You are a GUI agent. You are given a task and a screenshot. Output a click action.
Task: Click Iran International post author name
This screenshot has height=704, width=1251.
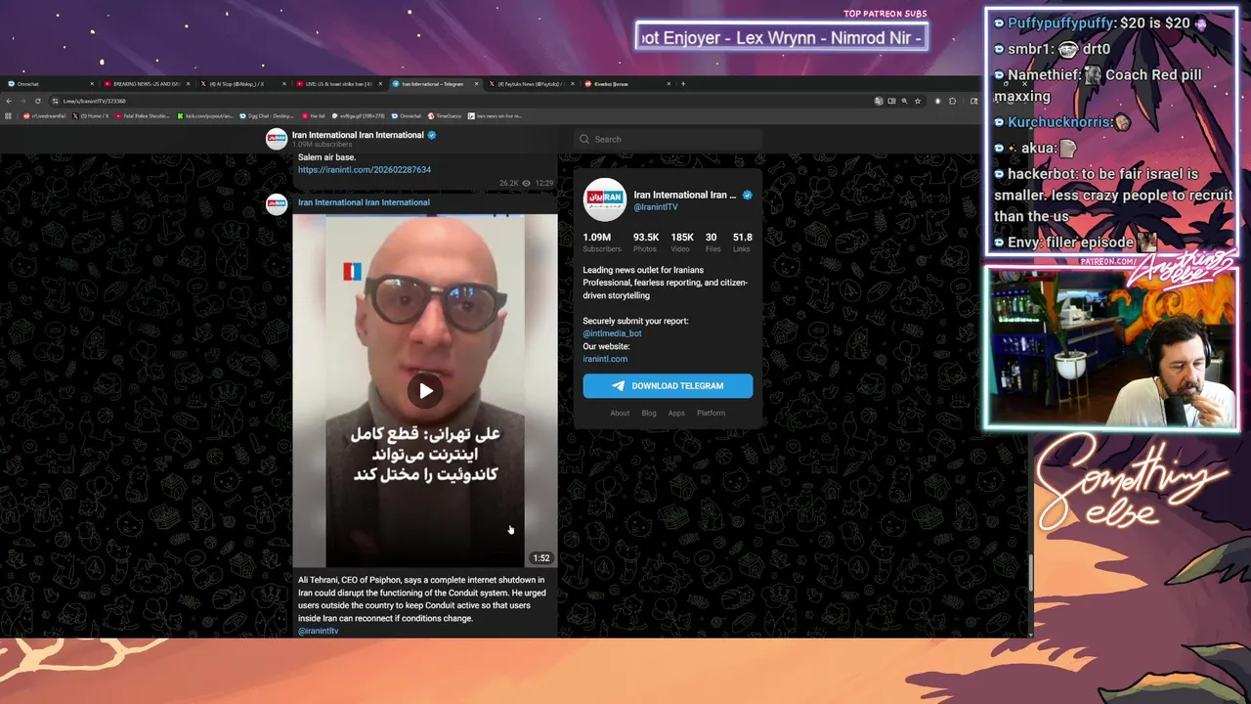pos(364,202)
